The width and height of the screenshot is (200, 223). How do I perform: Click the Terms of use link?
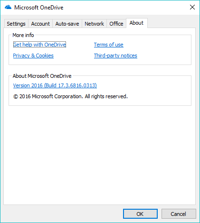click(x=109, y=45)
